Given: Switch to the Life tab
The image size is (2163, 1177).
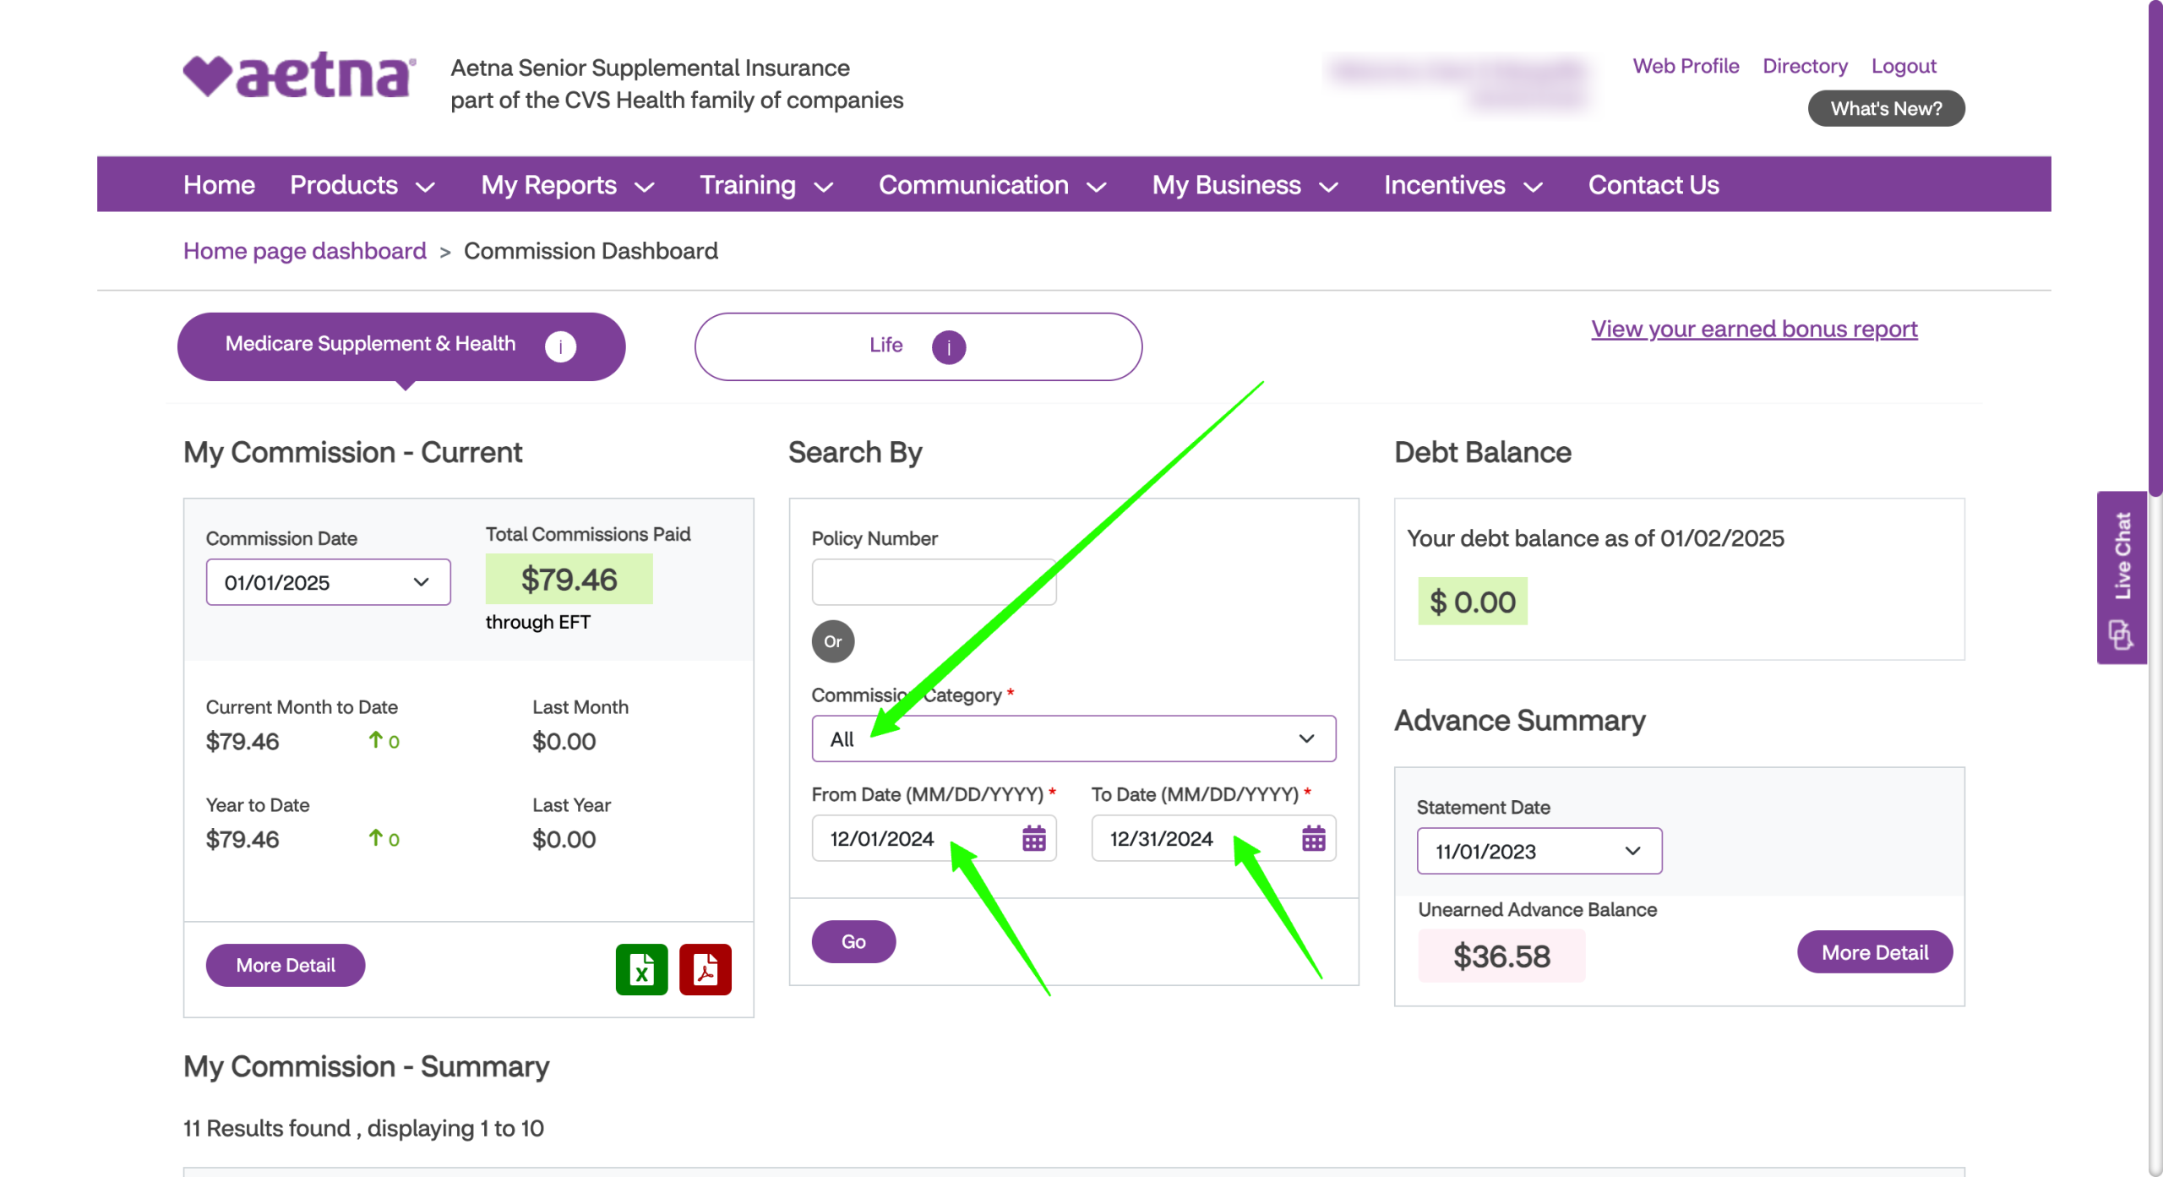Looking at the screenshot, I should pos(918,346).
